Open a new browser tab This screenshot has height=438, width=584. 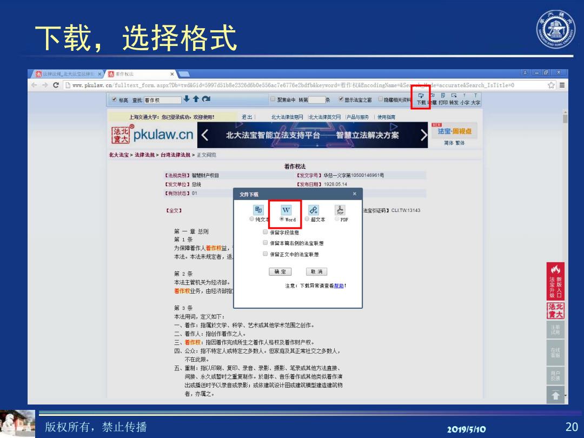click(x=184, y=74)
